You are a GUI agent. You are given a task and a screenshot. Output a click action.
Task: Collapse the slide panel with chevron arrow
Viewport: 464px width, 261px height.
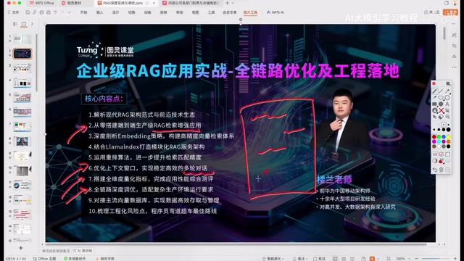point(32,24)
